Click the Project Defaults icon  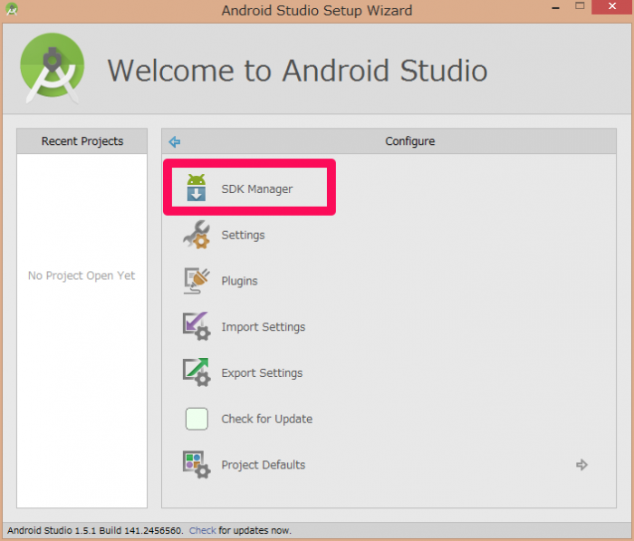[197, 465]
